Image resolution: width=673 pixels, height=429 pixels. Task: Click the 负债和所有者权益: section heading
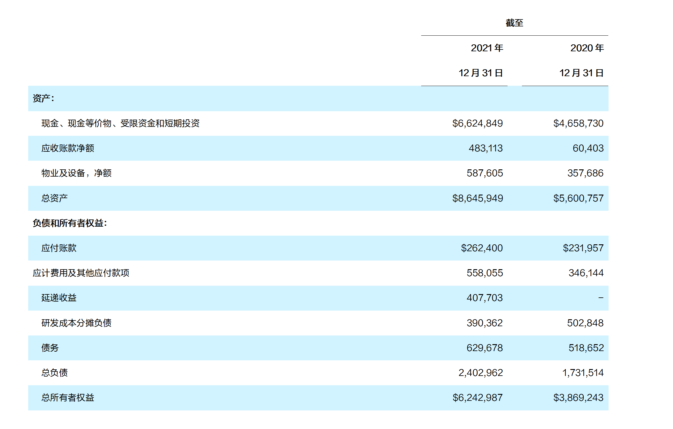point(70,223)
